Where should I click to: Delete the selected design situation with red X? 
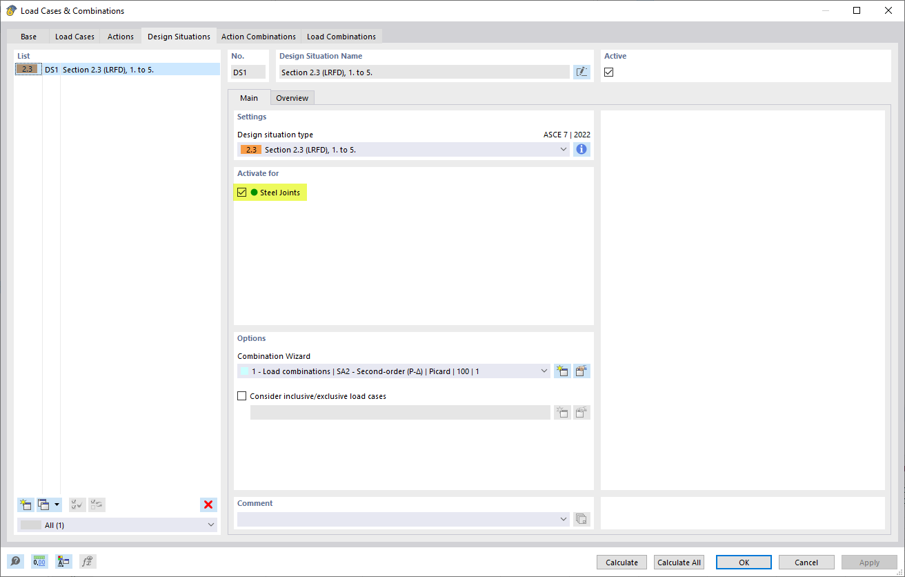(208, 505)
